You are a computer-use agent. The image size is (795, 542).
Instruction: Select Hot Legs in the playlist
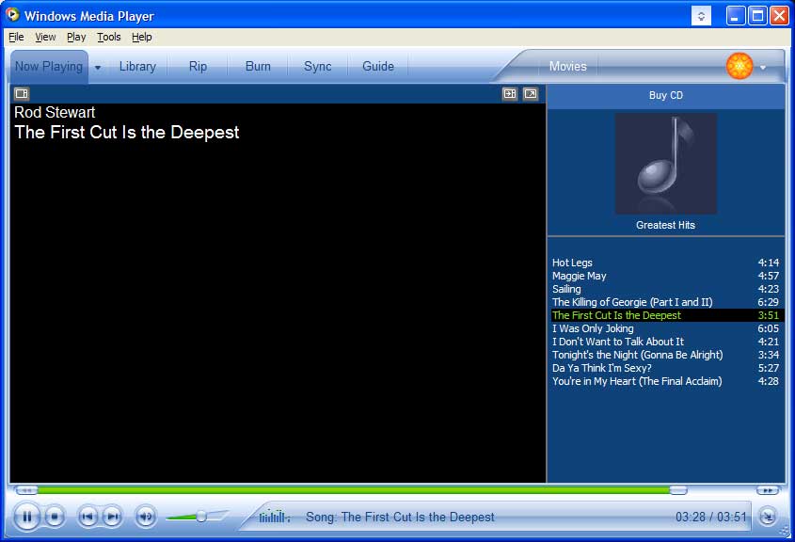pos(666,263)
